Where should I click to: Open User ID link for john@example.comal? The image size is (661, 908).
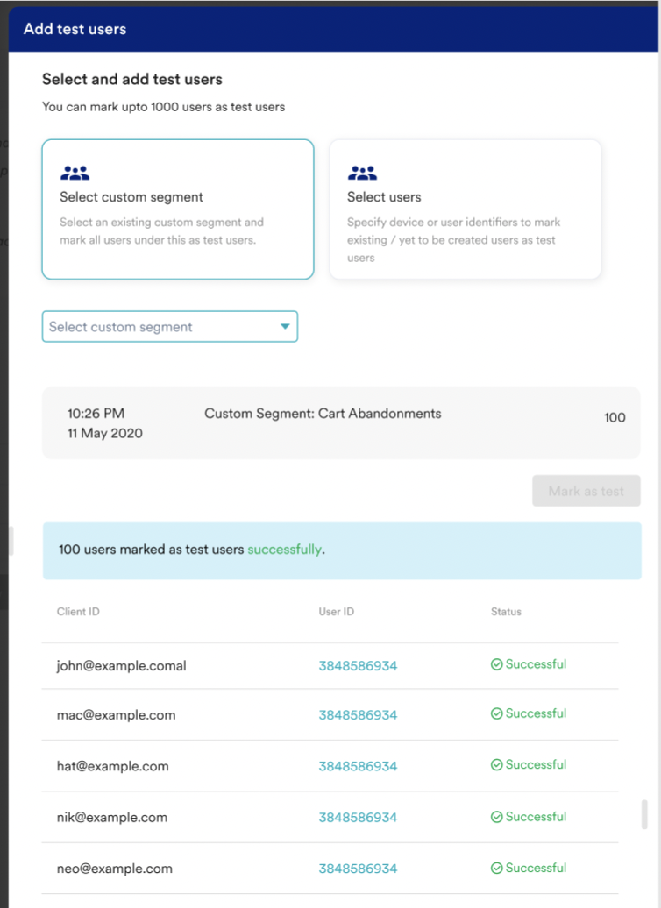pyautogui.click(x=358, y=665)
